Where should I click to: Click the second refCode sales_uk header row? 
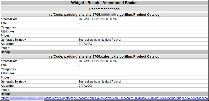[104, 57]
